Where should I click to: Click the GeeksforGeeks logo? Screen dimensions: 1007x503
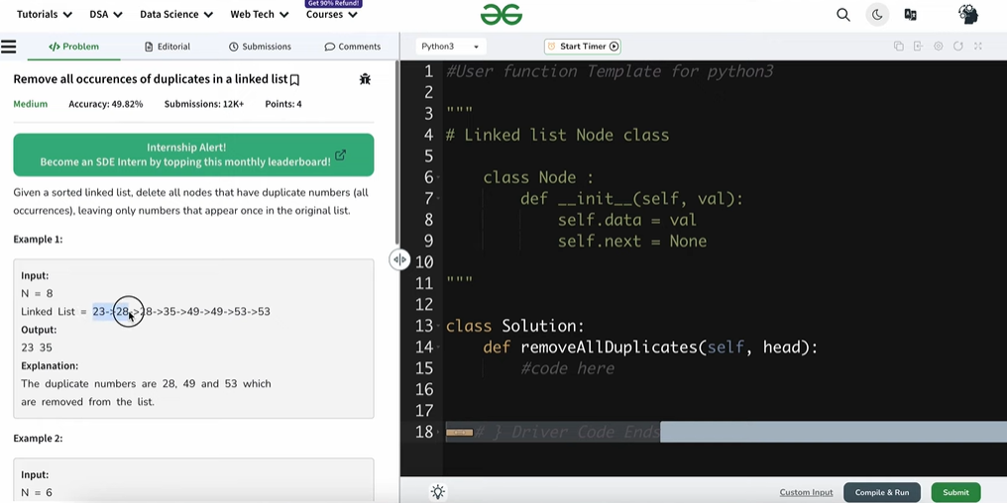click(x=502, y=14)
